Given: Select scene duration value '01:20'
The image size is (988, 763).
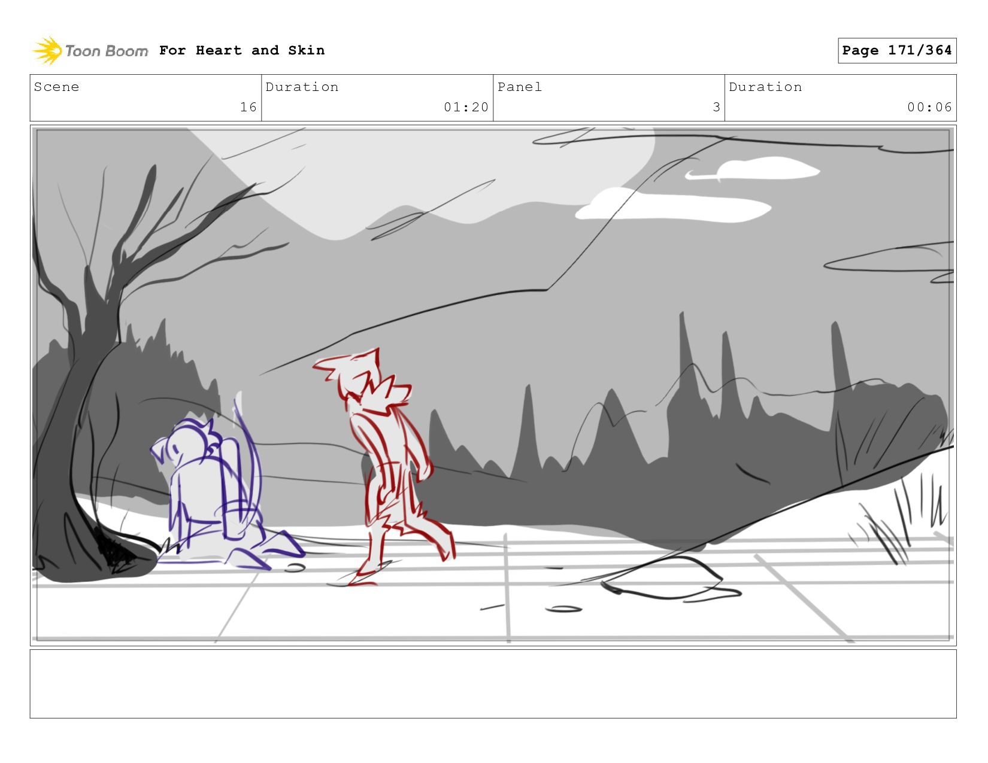Looking at the screenshot, I should pyautogui.click(x=466, y=107).
